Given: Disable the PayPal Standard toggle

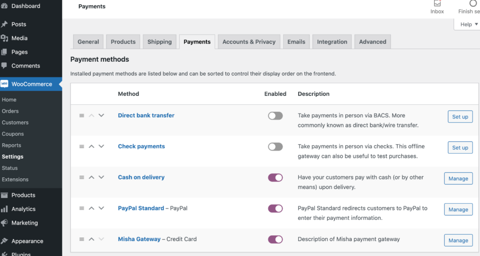Looking at the screenshot, I should (275, 208).
